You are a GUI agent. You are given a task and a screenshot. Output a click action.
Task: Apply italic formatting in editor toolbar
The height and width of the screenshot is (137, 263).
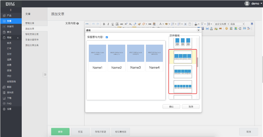point(108,24)
